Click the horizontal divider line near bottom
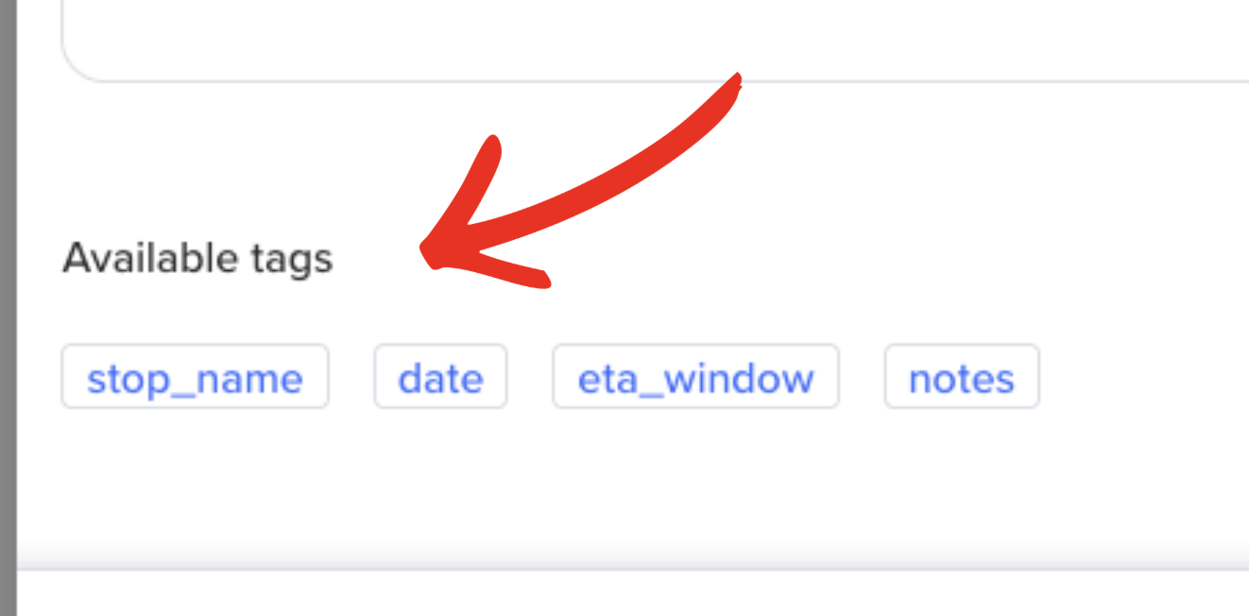1249x616 pixels. coord(633,570)
